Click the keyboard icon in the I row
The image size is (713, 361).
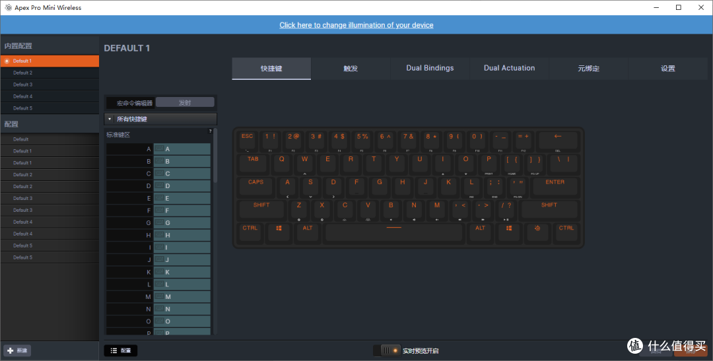pos(159,247)
